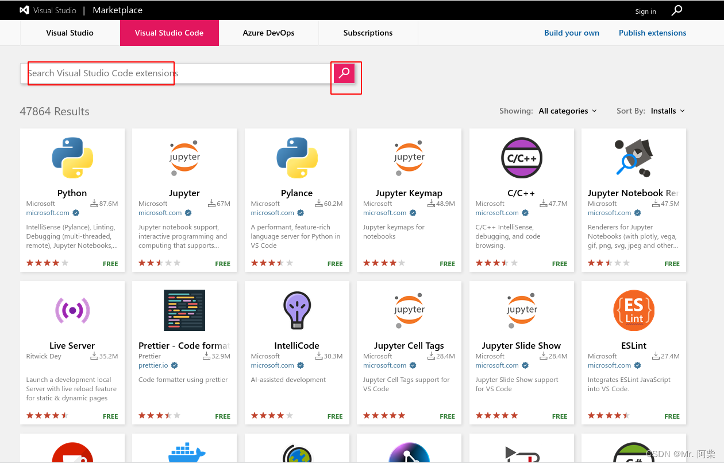724x464 pixels.
Task: Click the Jupyter Cell Tags star rating
Action: 384,416
